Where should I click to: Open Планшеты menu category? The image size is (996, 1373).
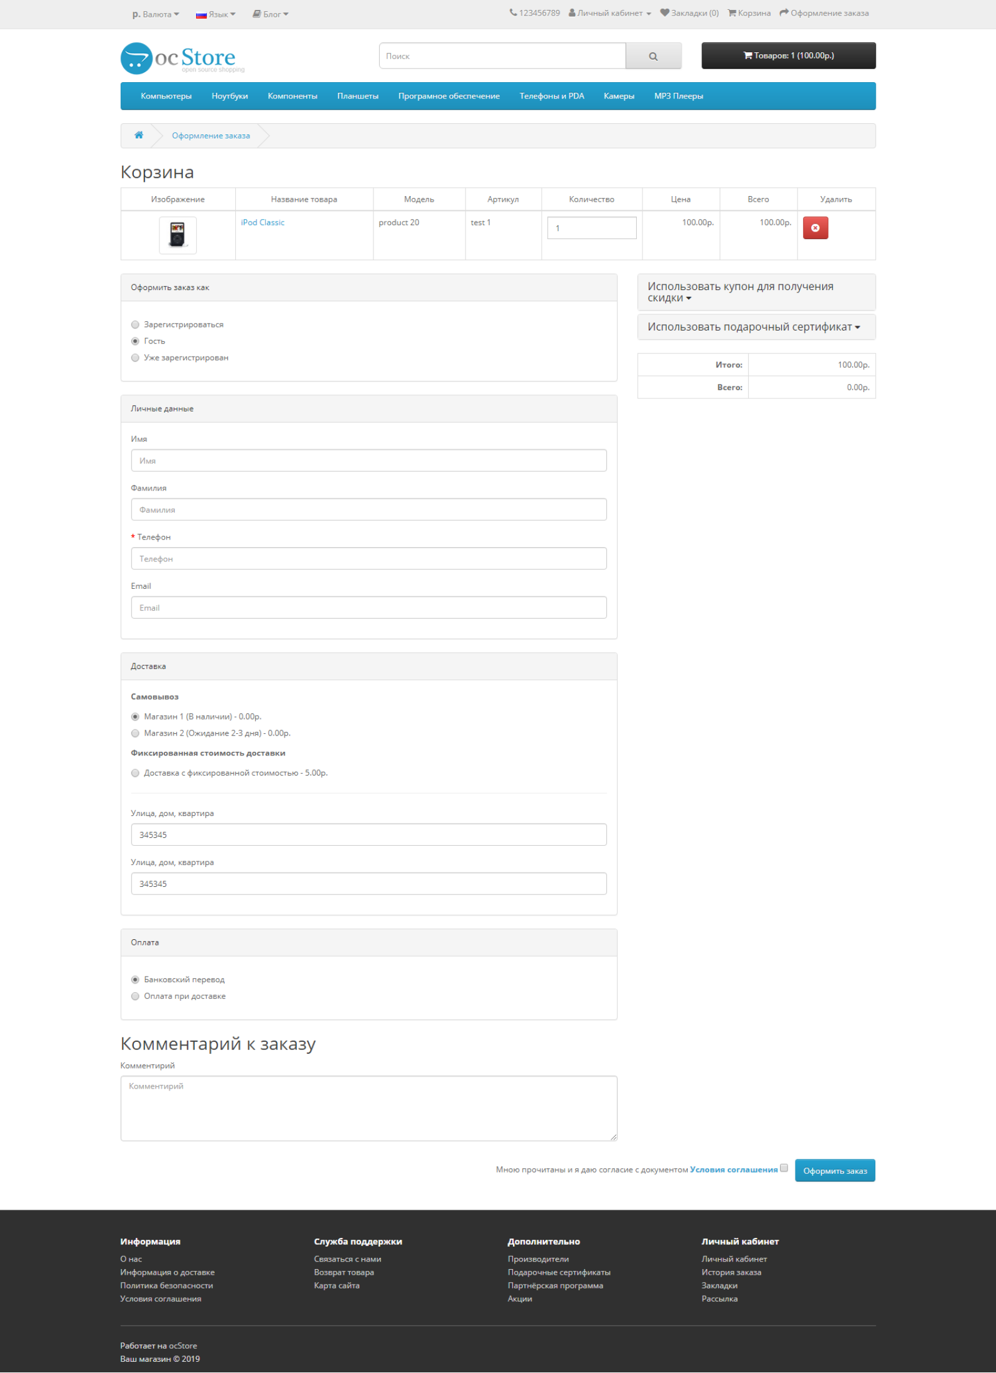tap(358, 96)
